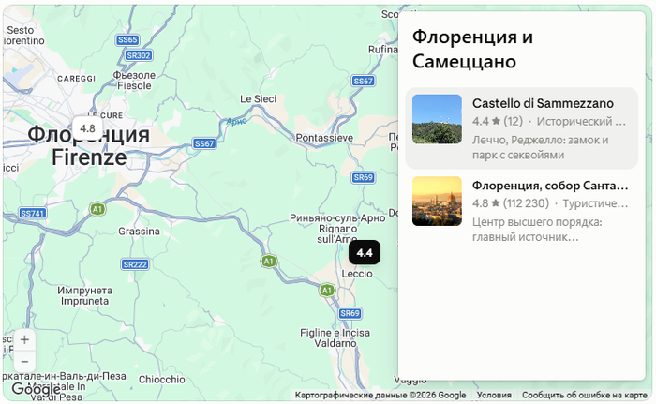Click the Pontassieve town label

(x=324, y=138)
